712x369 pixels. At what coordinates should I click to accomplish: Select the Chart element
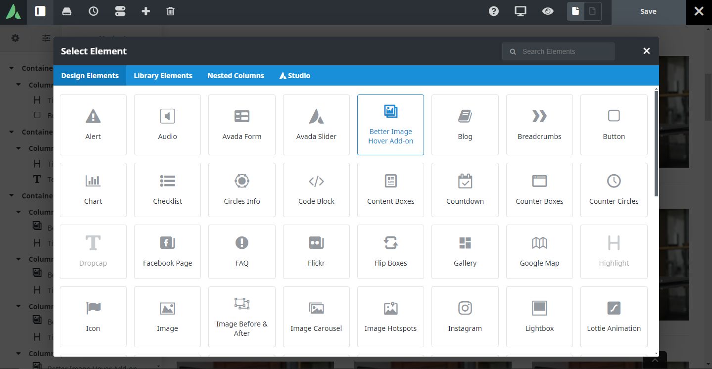(93, 190)
